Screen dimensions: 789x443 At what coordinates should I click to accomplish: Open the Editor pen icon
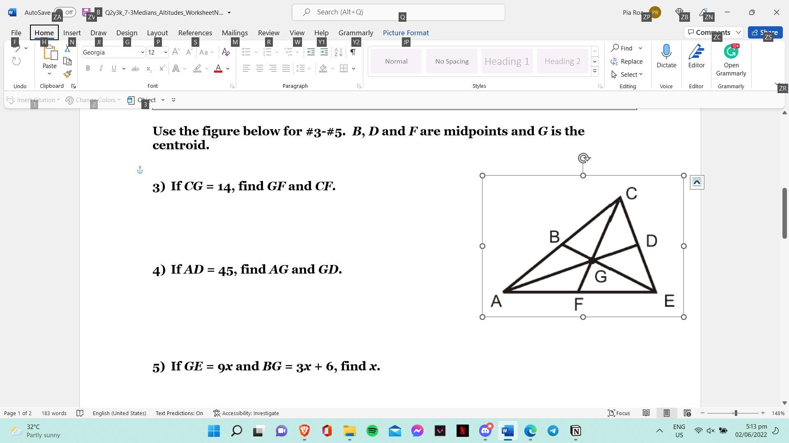pyautogui.click(x=696, y=52)
